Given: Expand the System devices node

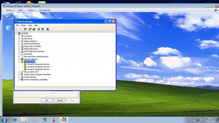Looking at the screenshot, I should tap(19, 77).
